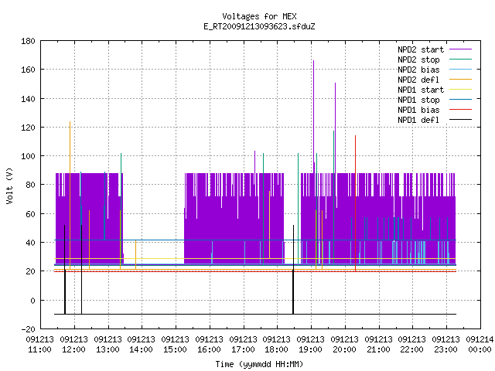This screenshot has height=371, width=495.
Task: Click the light blue NPD2 bias legend line
Action: pos(460,69)
